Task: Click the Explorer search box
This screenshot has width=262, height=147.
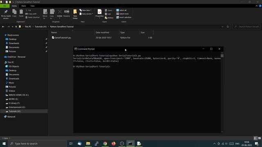Action: [x=246, y=27]
